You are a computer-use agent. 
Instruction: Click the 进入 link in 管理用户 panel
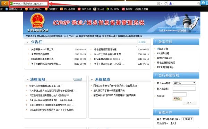[173, 123]
